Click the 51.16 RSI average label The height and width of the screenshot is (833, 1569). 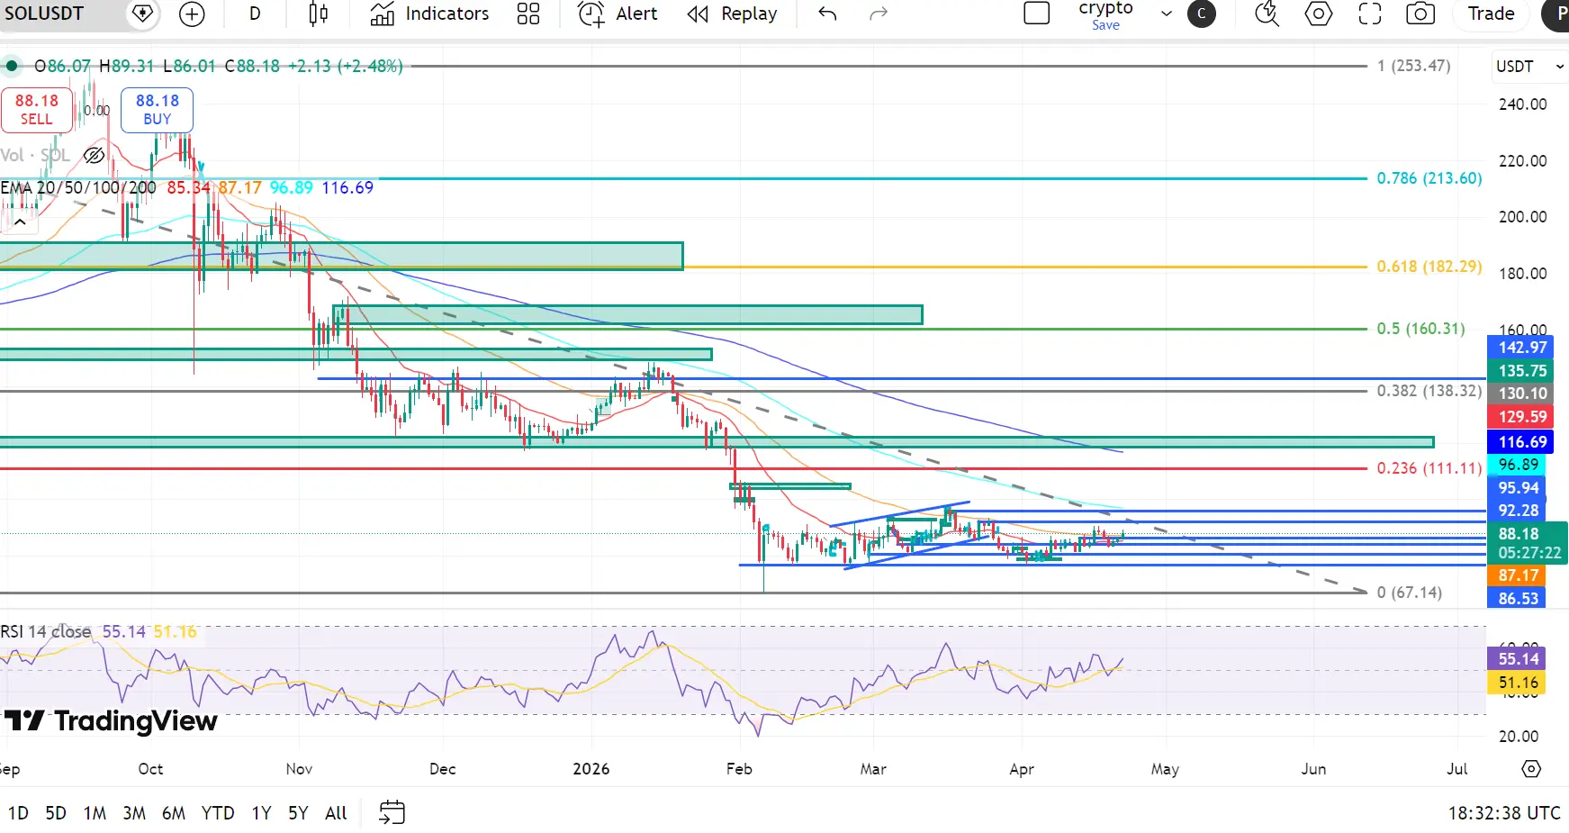click(x=1517, y=683)
